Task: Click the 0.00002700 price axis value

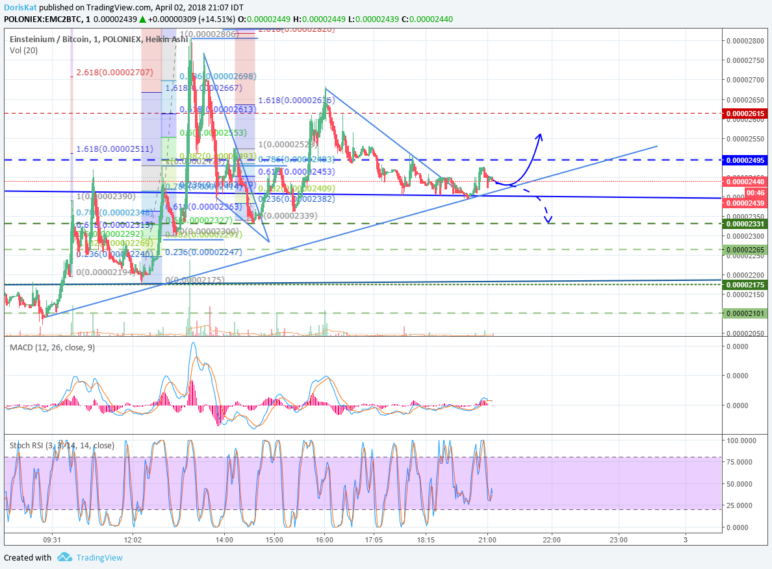Action: coord(745,80)
